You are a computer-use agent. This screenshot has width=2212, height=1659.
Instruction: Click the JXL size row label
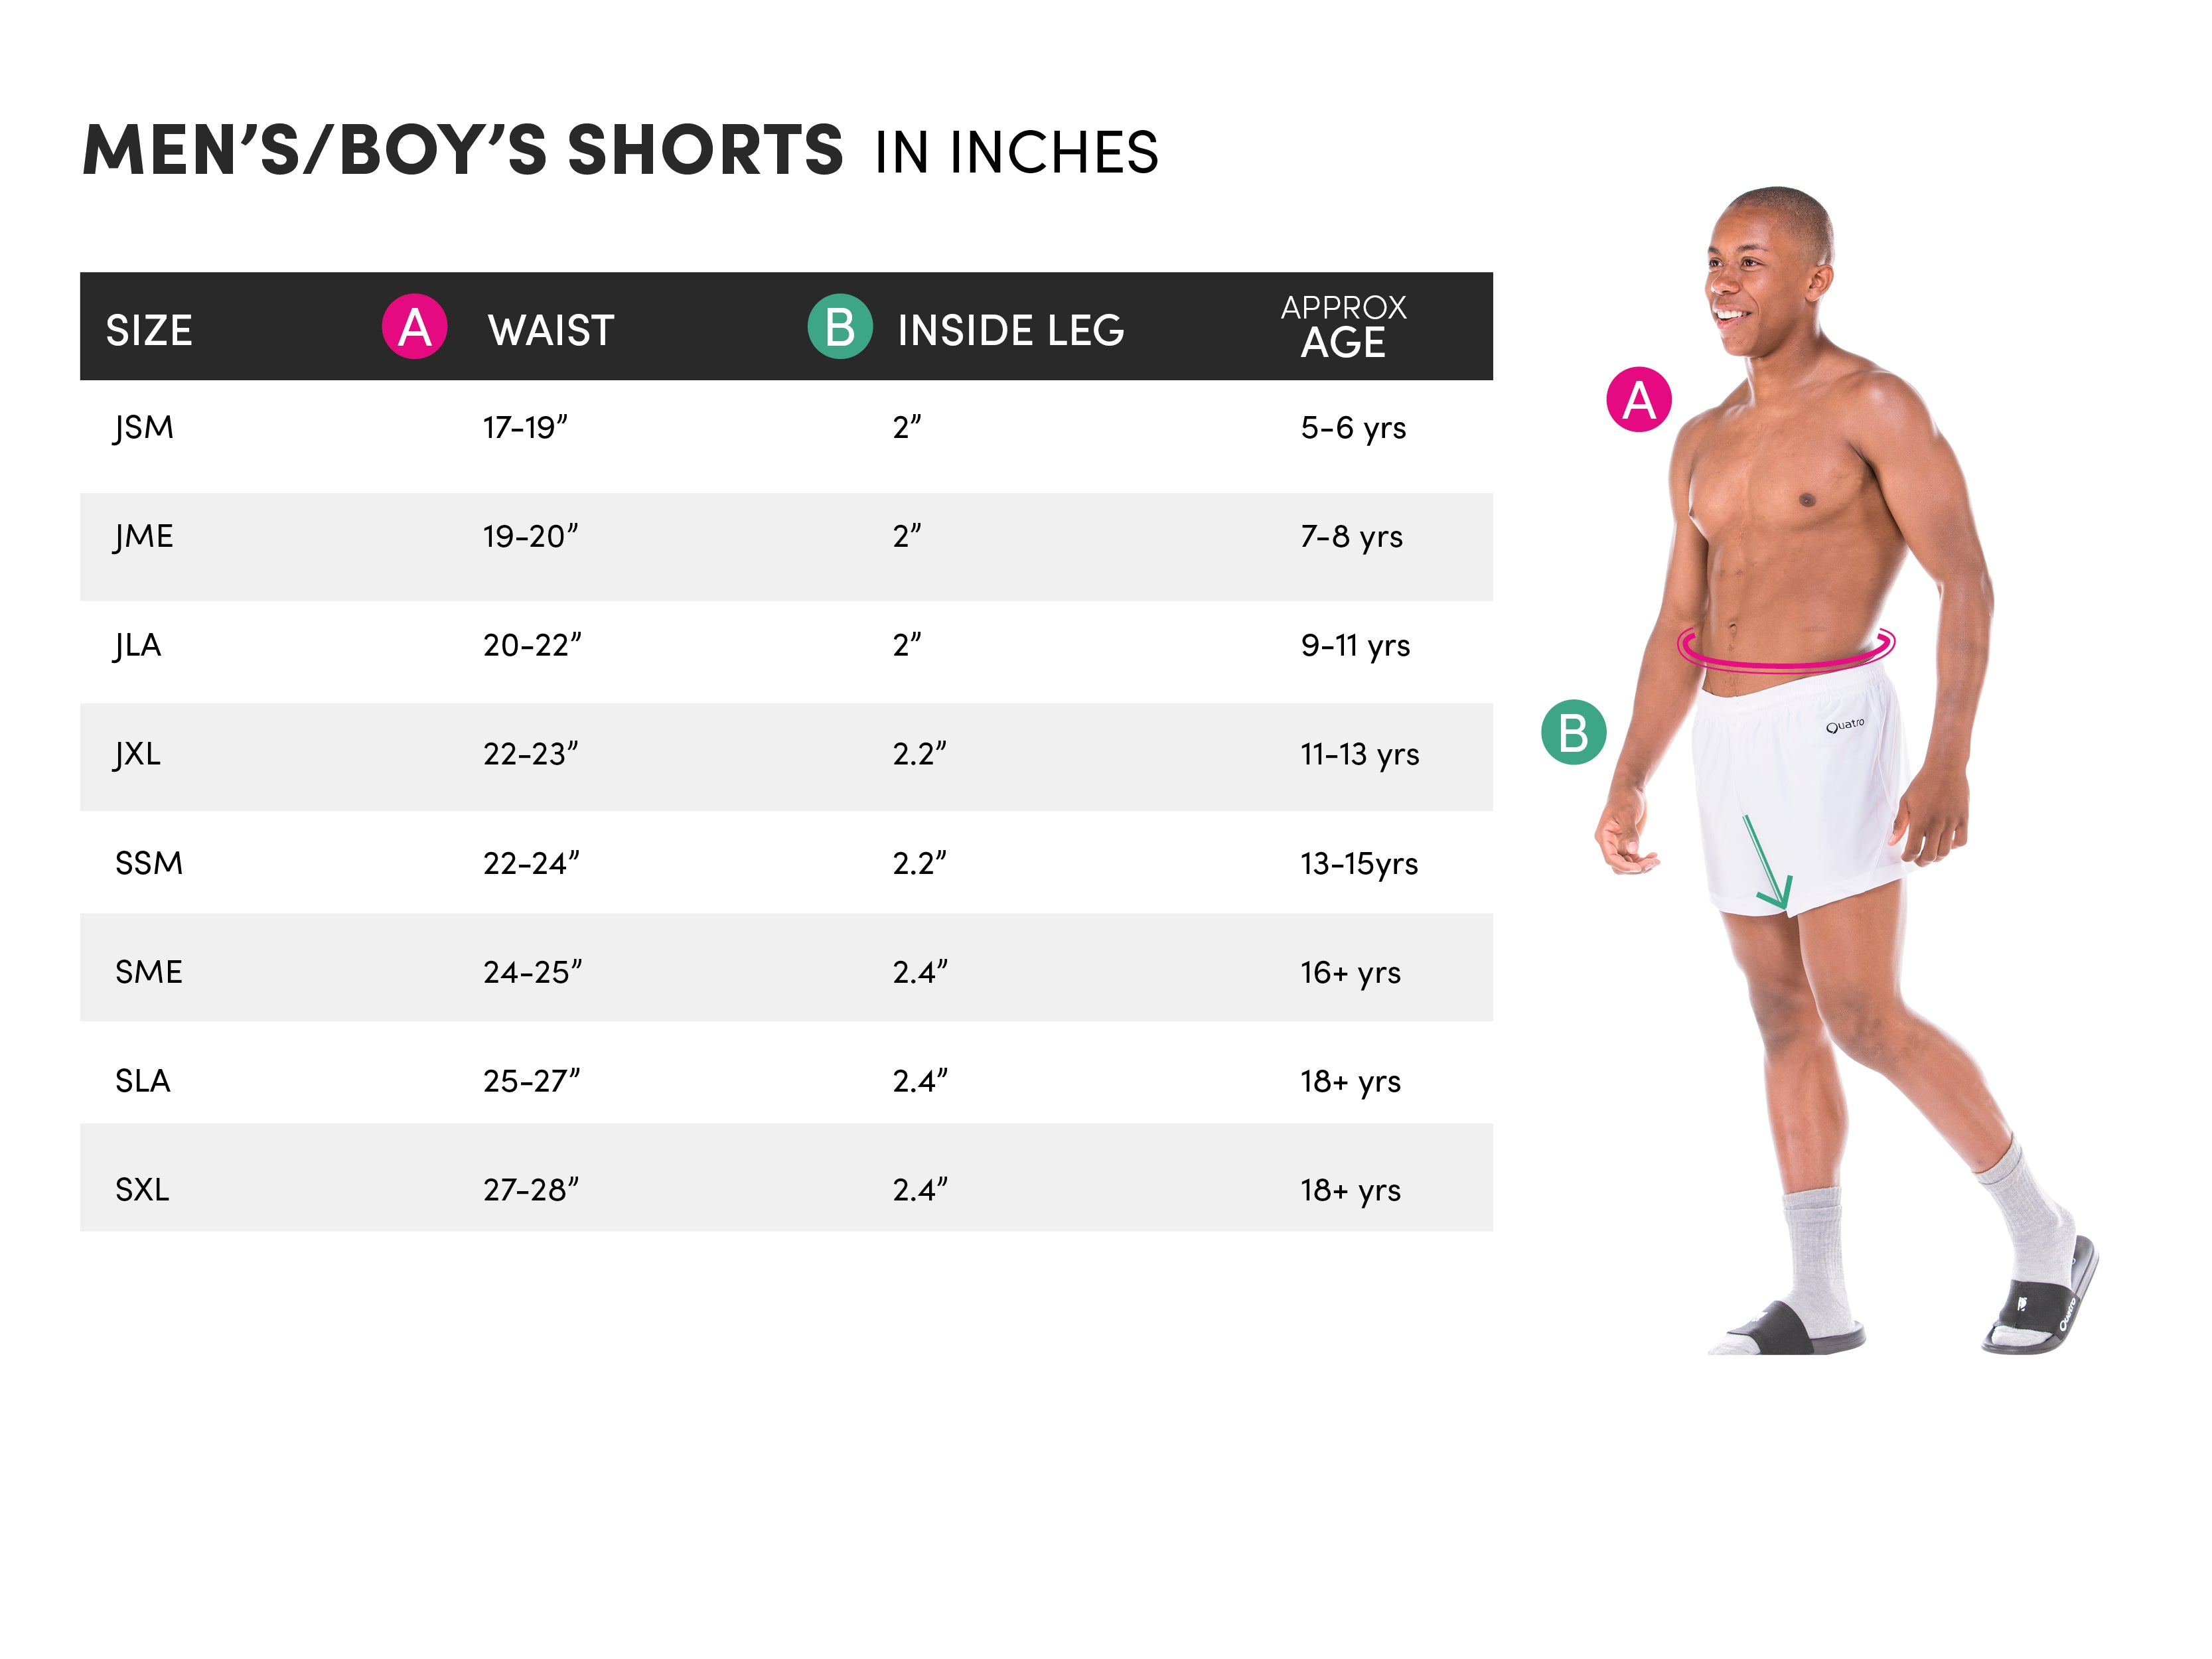tap(138, 753)
